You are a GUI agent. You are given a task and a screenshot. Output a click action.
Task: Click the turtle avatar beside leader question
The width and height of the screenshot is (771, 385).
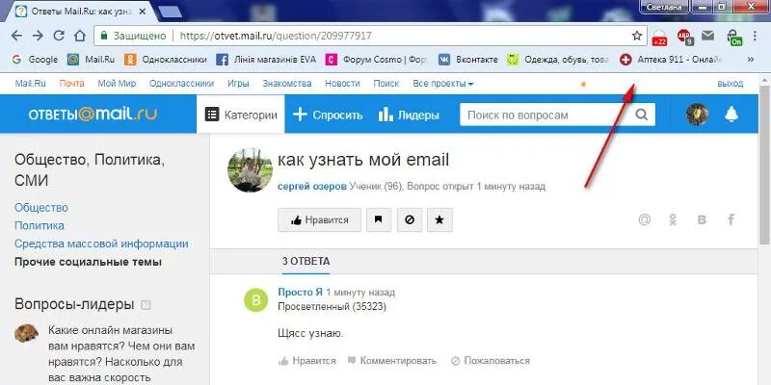(26, 333)
